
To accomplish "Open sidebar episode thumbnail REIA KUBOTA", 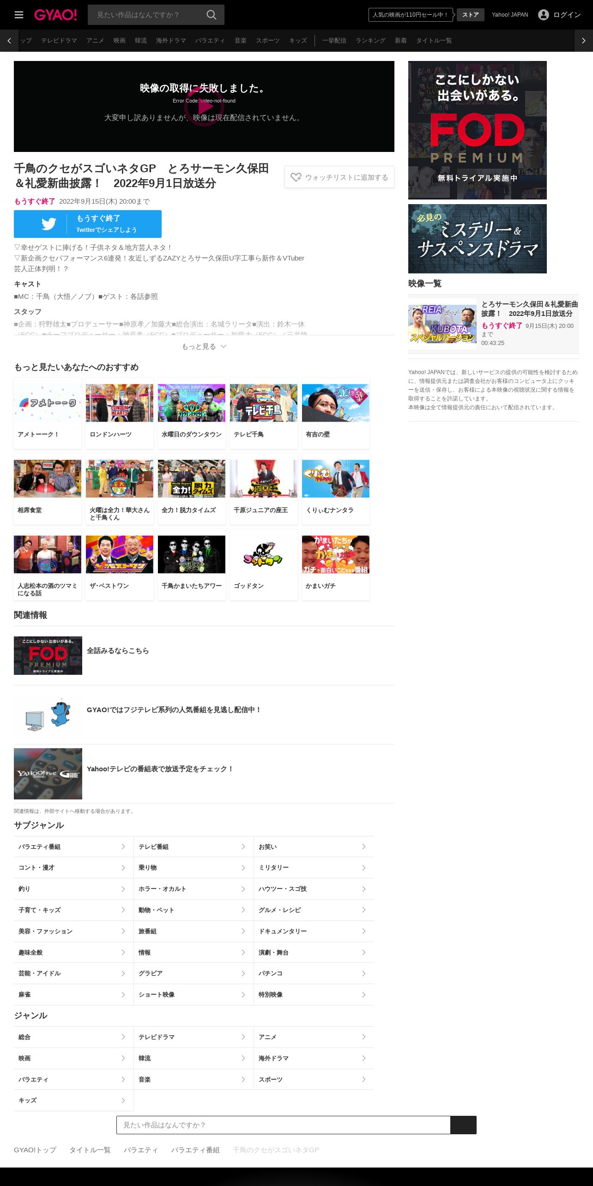I will click(442, 324).
